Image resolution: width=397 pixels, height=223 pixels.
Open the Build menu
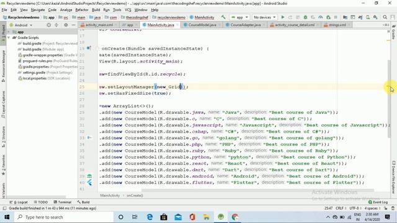pos(96,10)
